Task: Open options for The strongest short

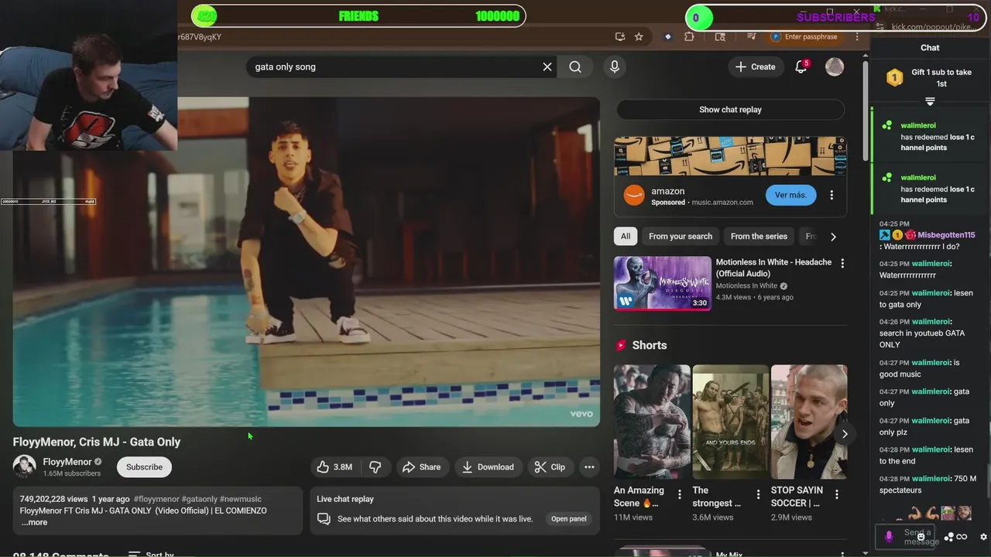Action: point(758,494)
